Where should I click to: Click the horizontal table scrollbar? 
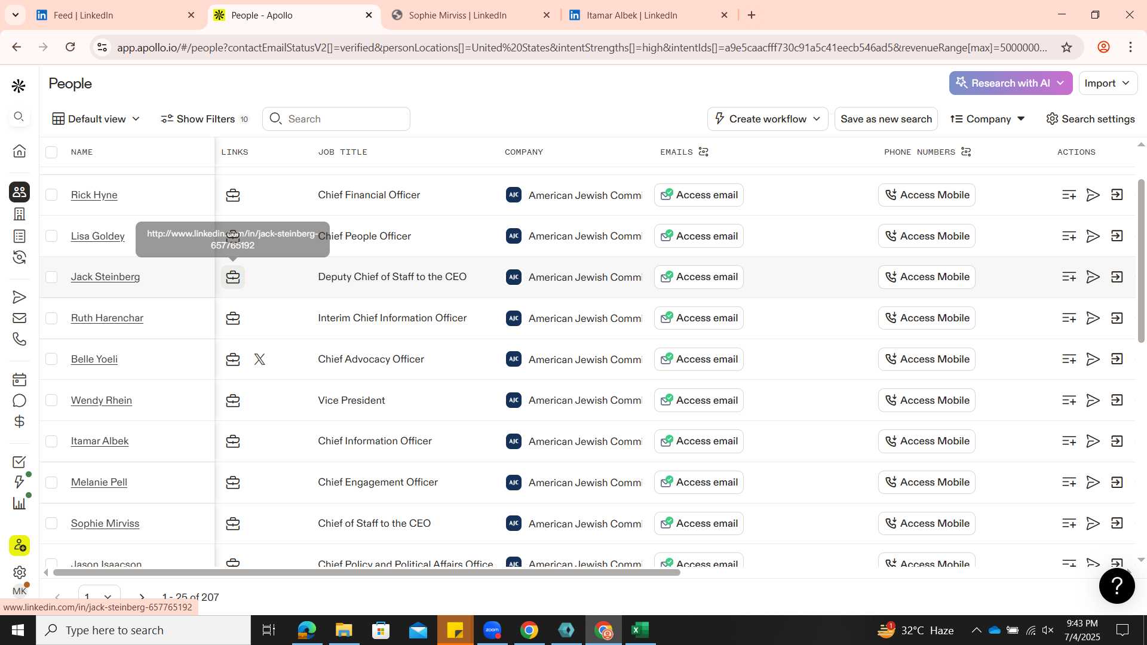tap(366, 572)
